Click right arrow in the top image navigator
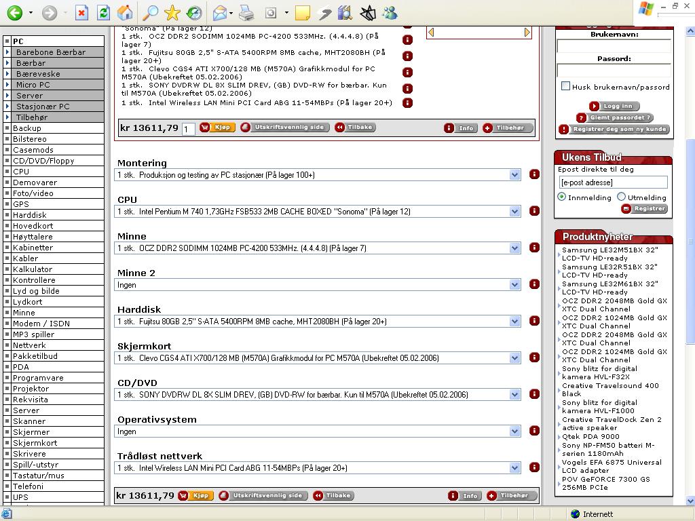 (x=527, y=33)
